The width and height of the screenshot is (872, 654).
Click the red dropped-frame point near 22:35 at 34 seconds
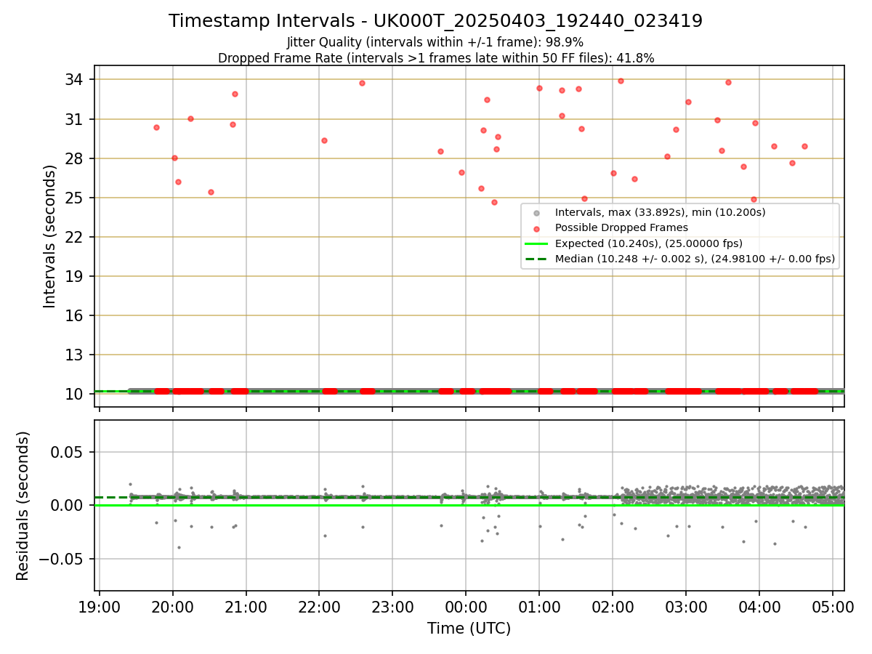pyautogui.click(x=362, y=83)
